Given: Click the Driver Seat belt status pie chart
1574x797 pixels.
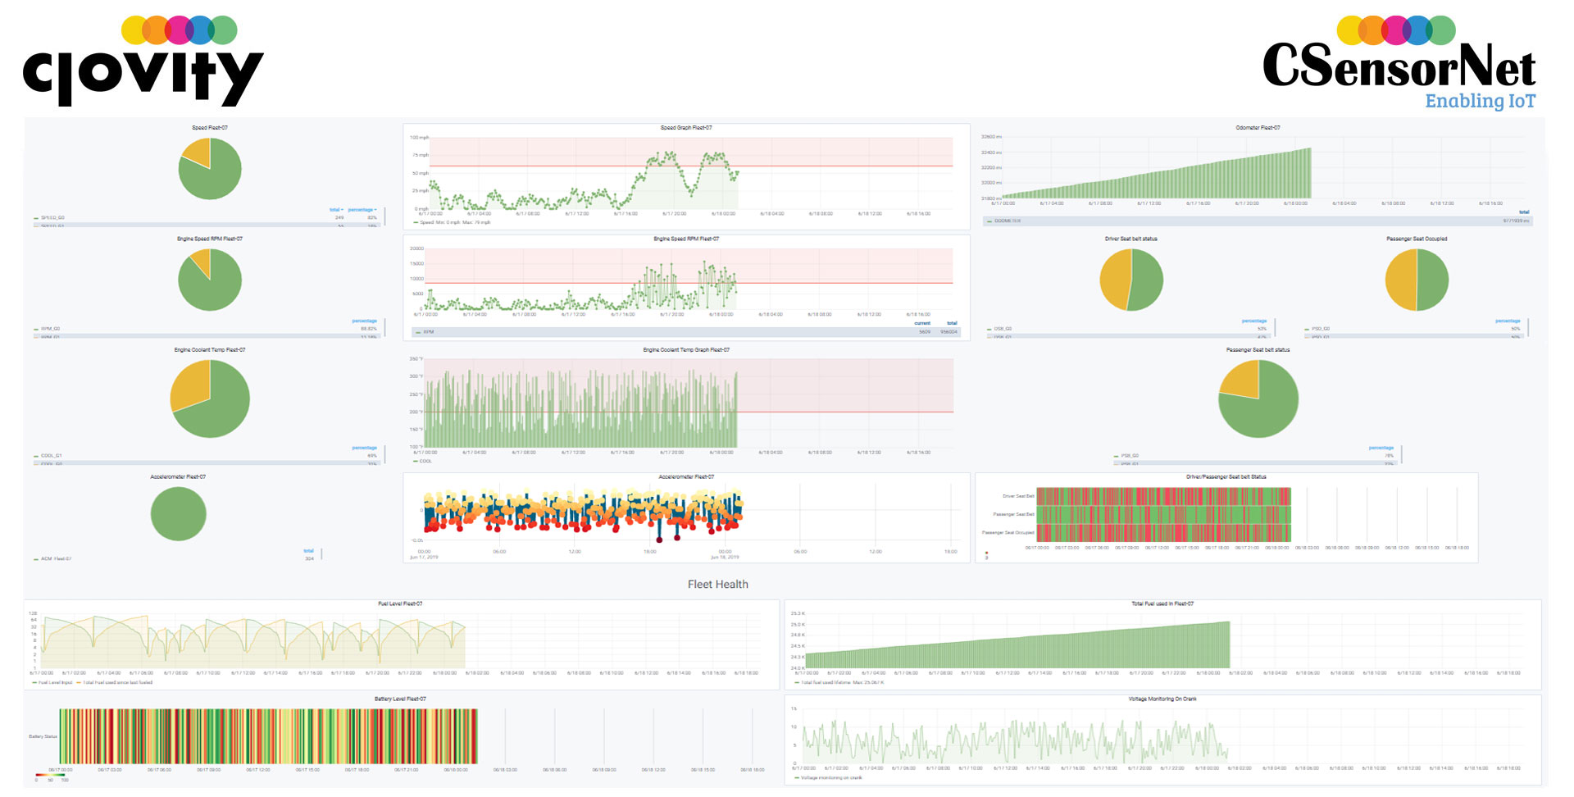Looking at the screenshot, I should click(1130, 280).
